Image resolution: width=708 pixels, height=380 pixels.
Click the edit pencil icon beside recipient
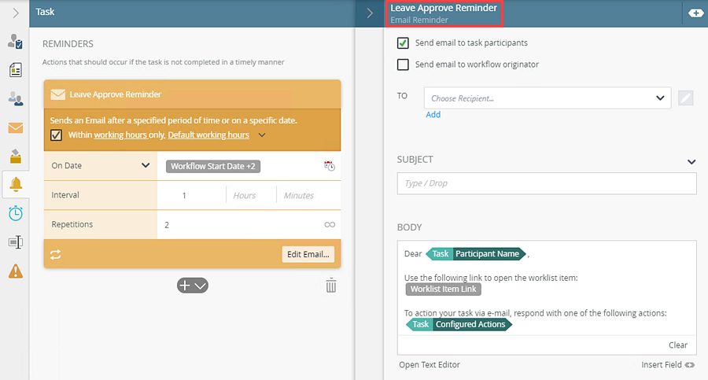point(685,98)
